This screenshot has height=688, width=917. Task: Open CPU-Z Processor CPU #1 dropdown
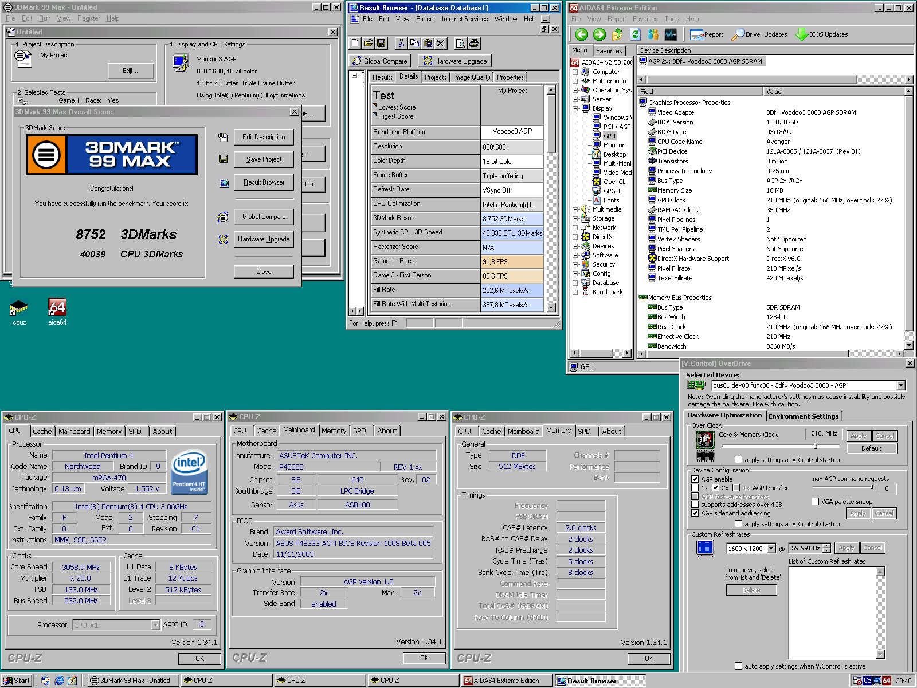155,625
